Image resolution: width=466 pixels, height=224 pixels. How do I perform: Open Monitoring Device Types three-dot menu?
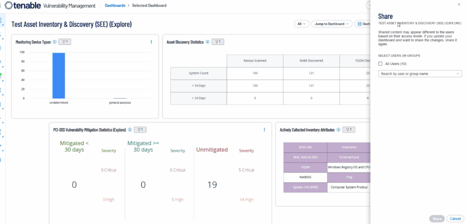point(151,42)
